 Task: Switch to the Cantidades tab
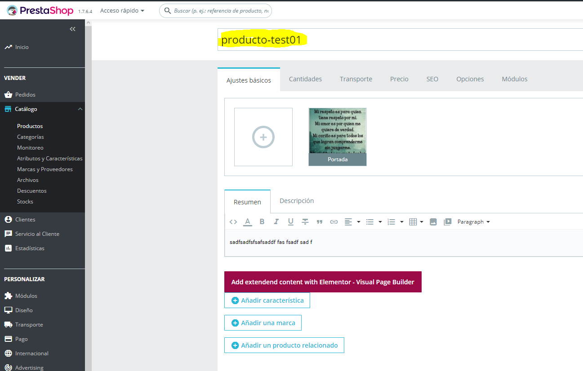pos(305,79)
